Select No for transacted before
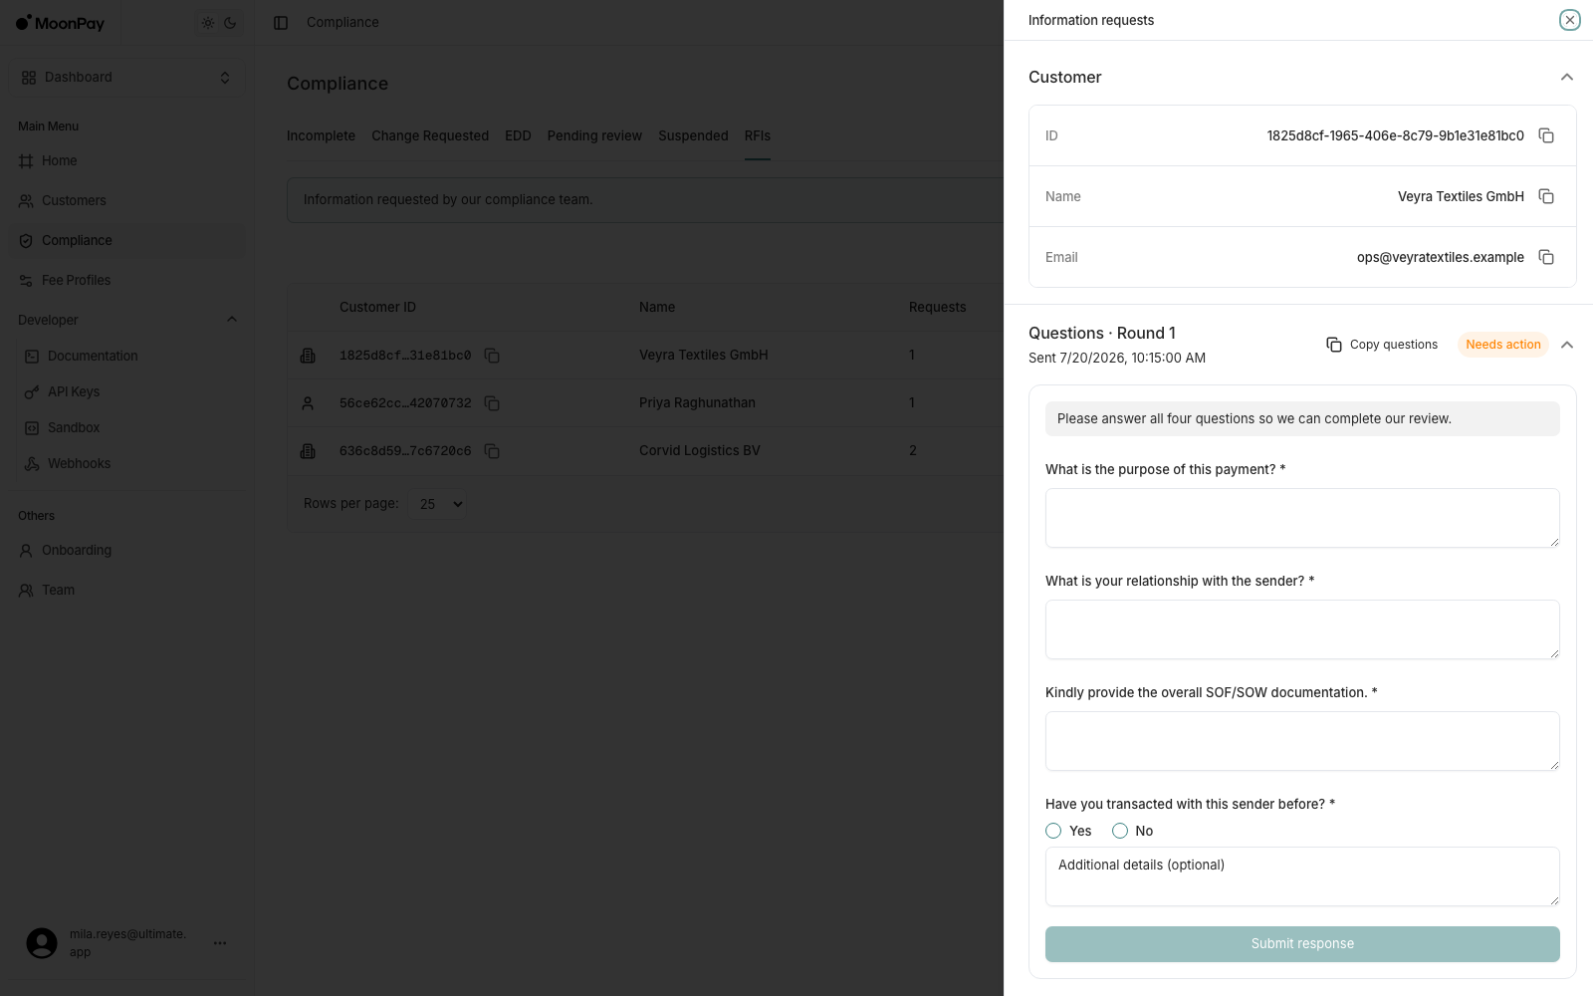This screenshot has height=996, width=1593. (x=1120, y=831)
